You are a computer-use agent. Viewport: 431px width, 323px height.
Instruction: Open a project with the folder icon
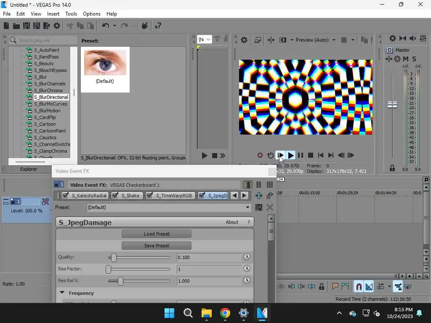[x=16, y=26]
